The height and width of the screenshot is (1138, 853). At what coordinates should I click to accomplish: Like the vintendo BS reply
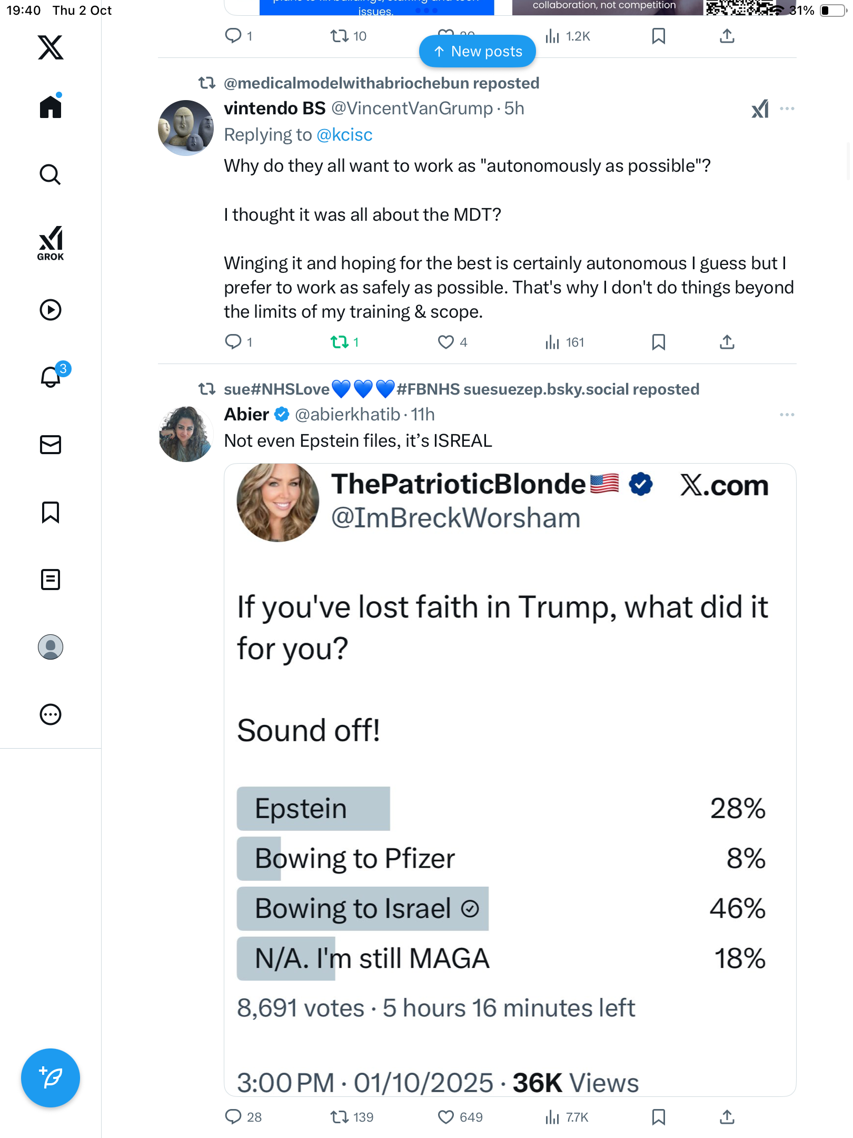pyautogui.click(x=446, y=342)
